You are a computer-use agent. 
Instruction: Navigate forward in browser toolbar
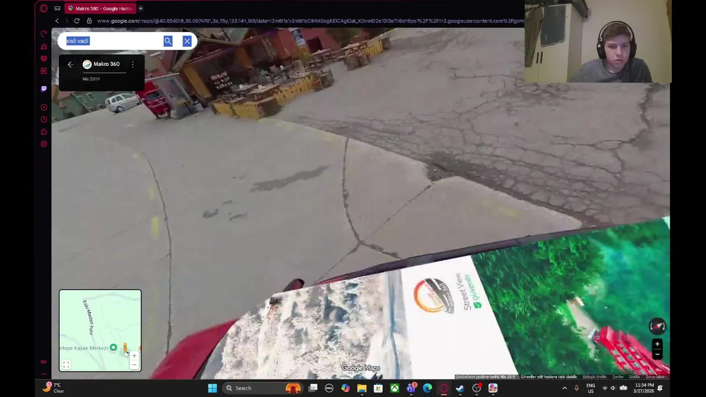tap(67, 21)
